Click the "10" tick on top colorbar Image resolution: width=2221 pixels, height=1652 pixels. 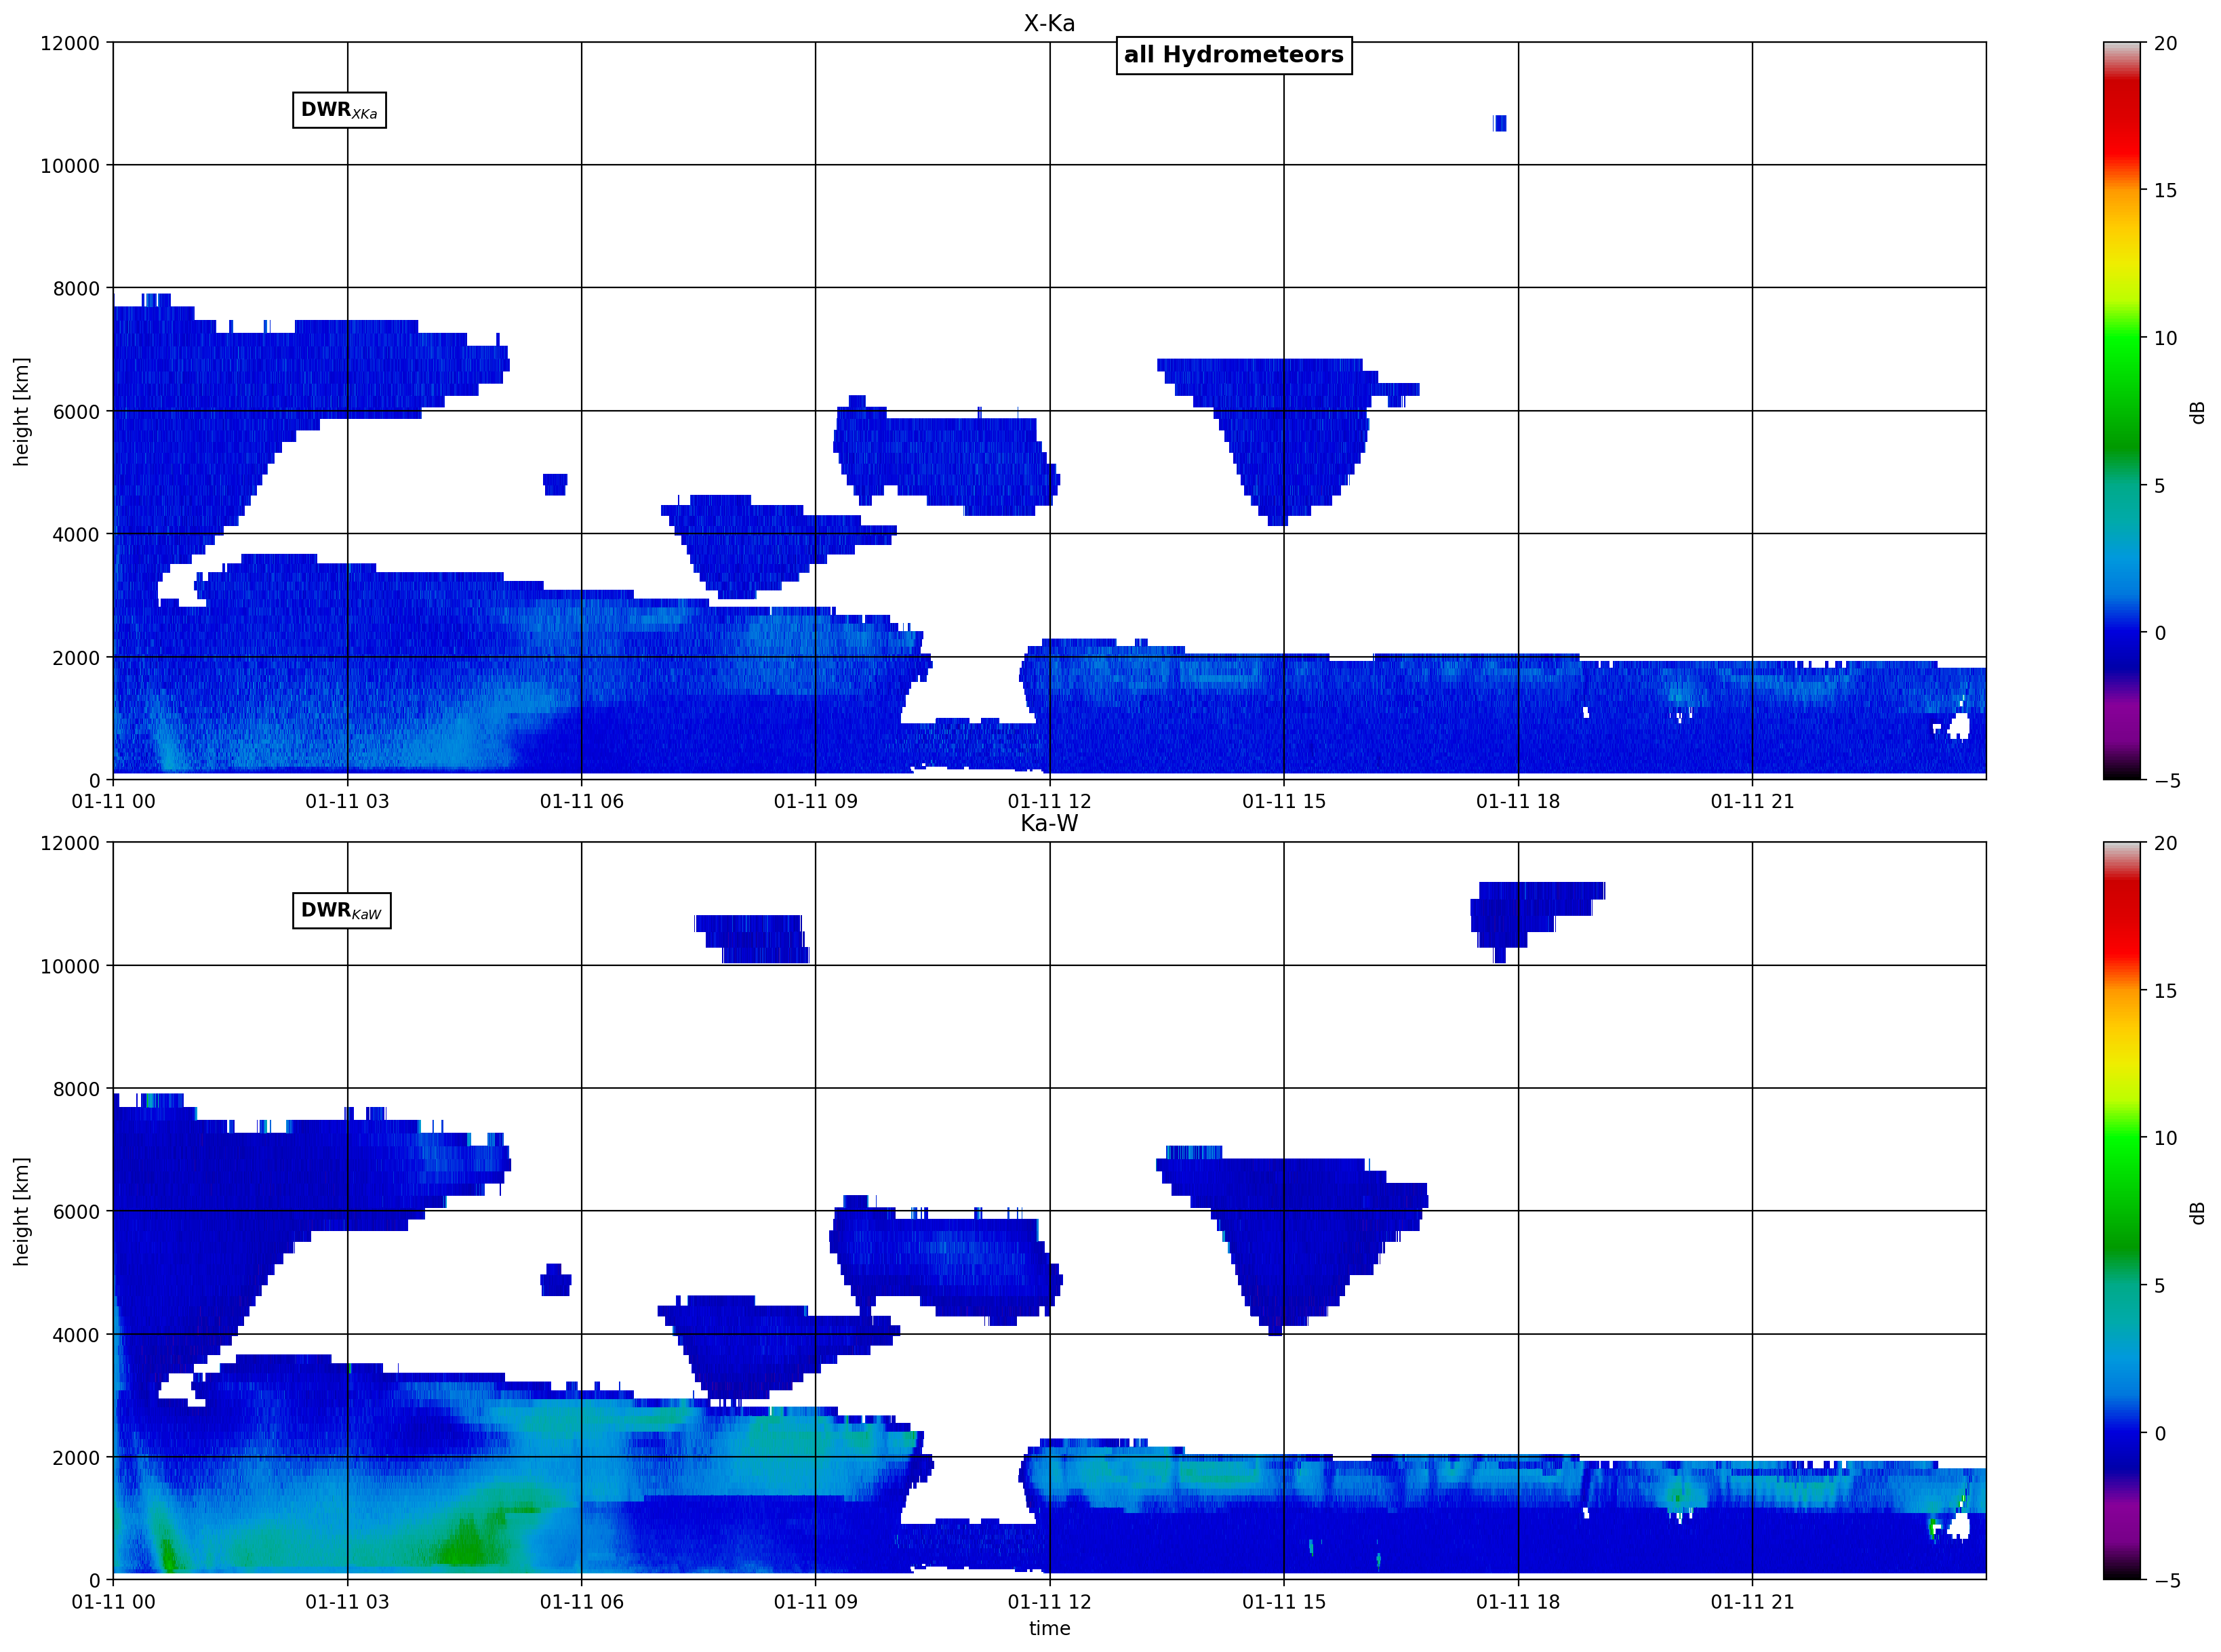(x=2166, y=338)
